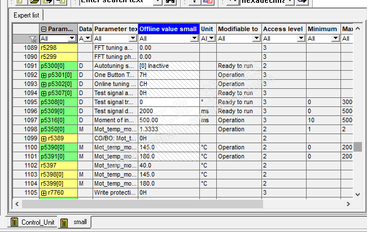Click the 1.3333 value cell
367x232 pixels.
169,130
